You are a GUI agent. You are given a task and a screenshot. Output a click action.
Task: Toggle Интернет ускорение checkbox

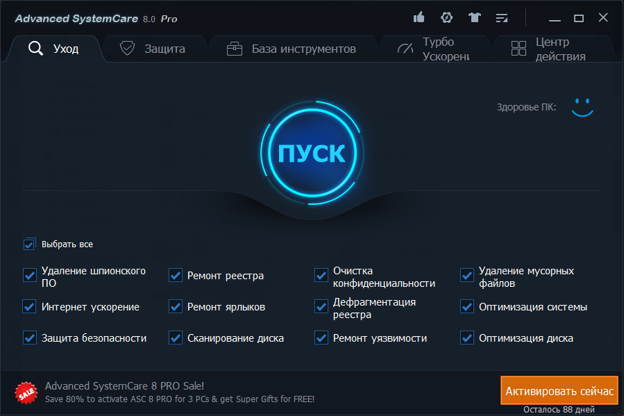click(29, 306)
